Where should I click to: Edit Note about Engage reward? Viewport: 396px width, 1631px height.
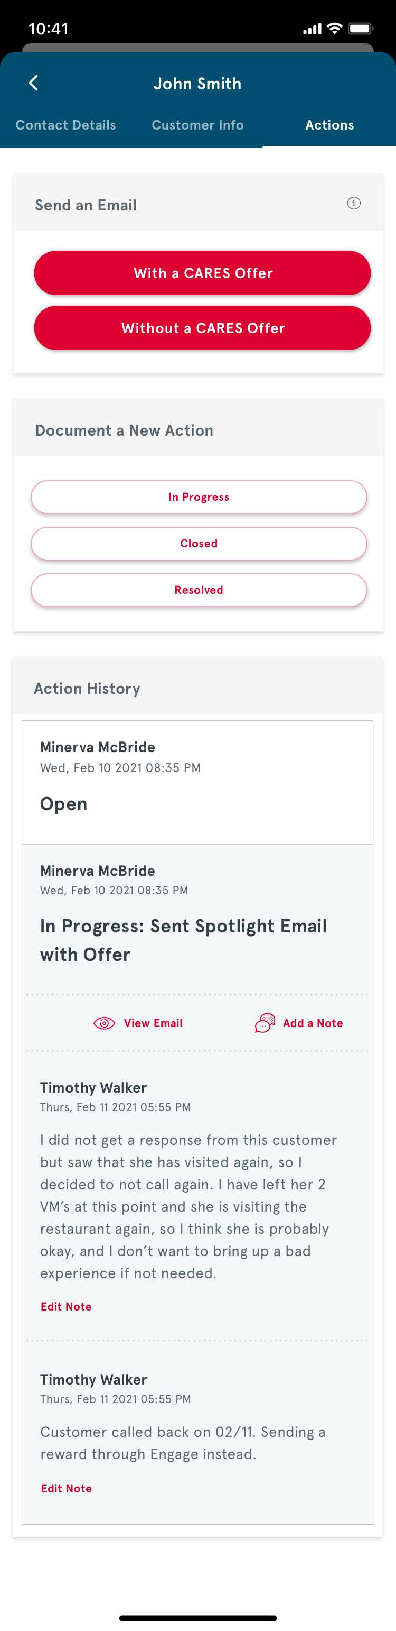pos(66,1489)
